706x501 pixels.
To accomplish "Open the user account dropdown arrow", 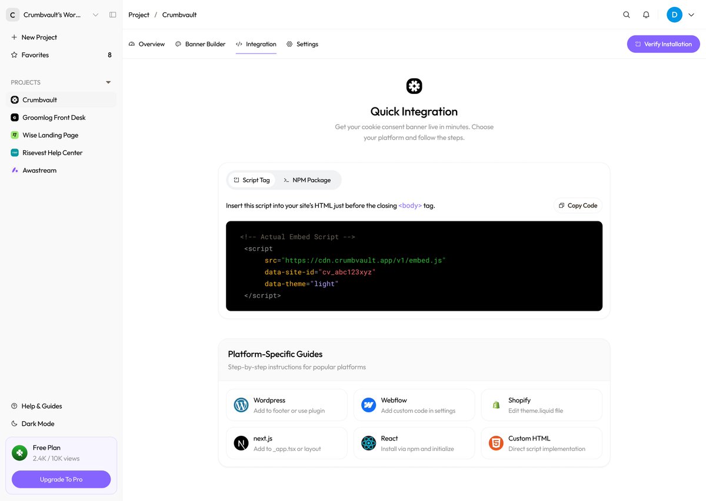I will (690, 15).
